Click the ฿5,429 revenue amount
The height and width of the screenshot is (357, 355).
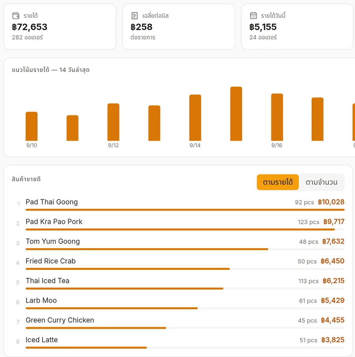click(x=333, y=300)
